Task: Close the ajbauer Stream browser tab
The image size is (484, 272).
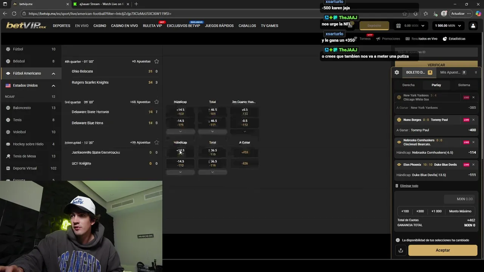Action: pos(128,4)
